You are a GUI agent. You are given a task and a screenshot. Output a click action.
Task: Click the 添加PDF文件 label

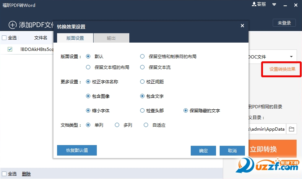pos(36,25)
